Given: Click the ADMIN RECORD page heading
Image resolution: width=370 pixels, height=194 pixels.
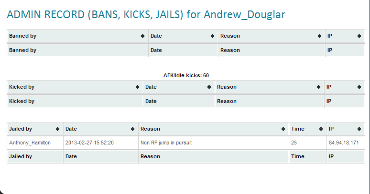Looking at the screenshot, I should pyautogui.click(x=146, y=15).
